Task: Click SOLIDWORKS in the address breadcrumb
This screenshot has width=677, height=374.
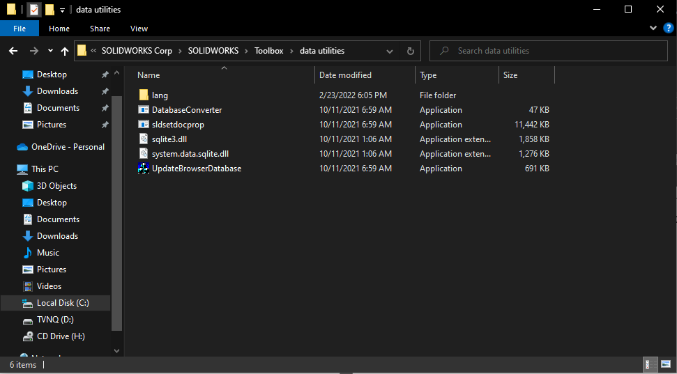Action: coord(213,50)
